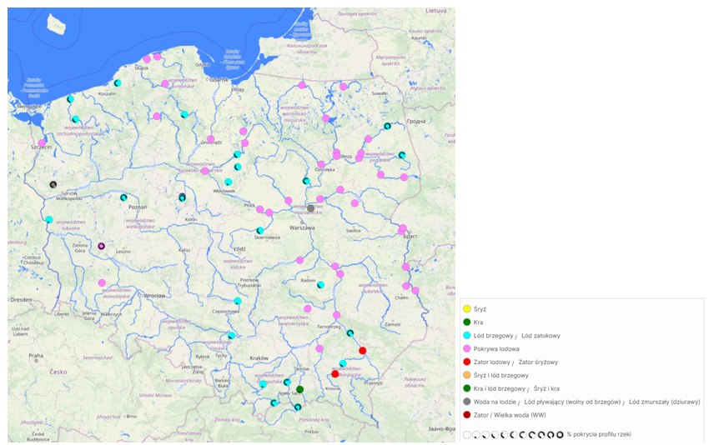Click the cyan marker above Konin
The width and height of the screenshot is (709, 445).
tap(182, 197)
